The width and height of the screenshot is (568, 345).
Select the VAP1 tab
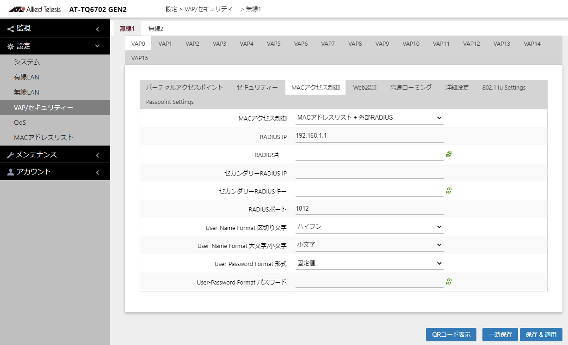tap(165, 44)
